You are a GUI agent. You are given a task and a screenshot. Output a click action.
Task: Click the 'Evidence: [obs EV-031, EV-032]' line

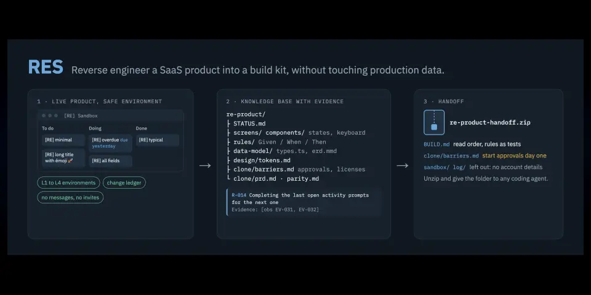coord(275,210)
